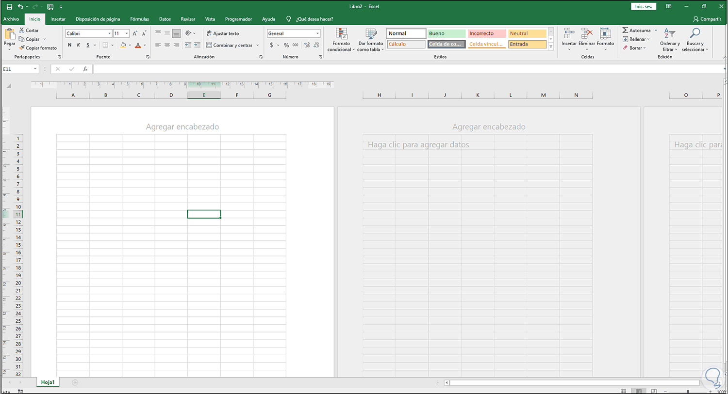Apply the Entrada cell style
Viewport: 728px width, 394px height.
(527, 44)
